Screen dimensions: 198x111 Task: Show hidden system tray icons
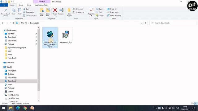156,108
